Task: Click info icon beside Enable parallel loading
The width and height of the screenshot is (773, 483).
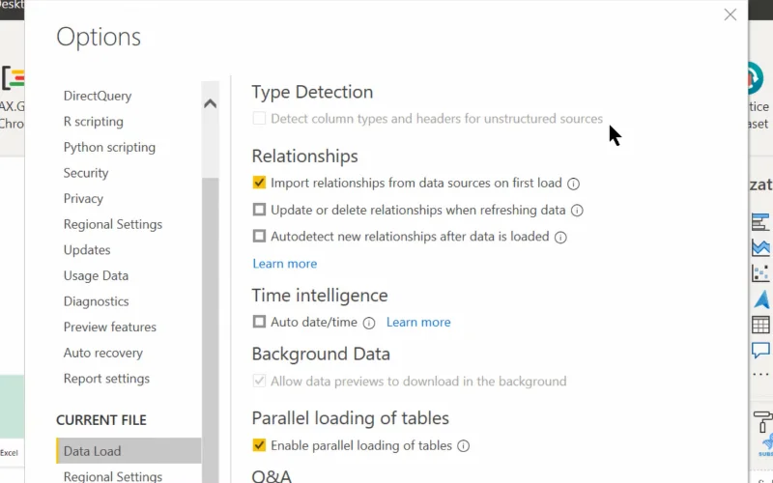Action: [x=464, y=446]
